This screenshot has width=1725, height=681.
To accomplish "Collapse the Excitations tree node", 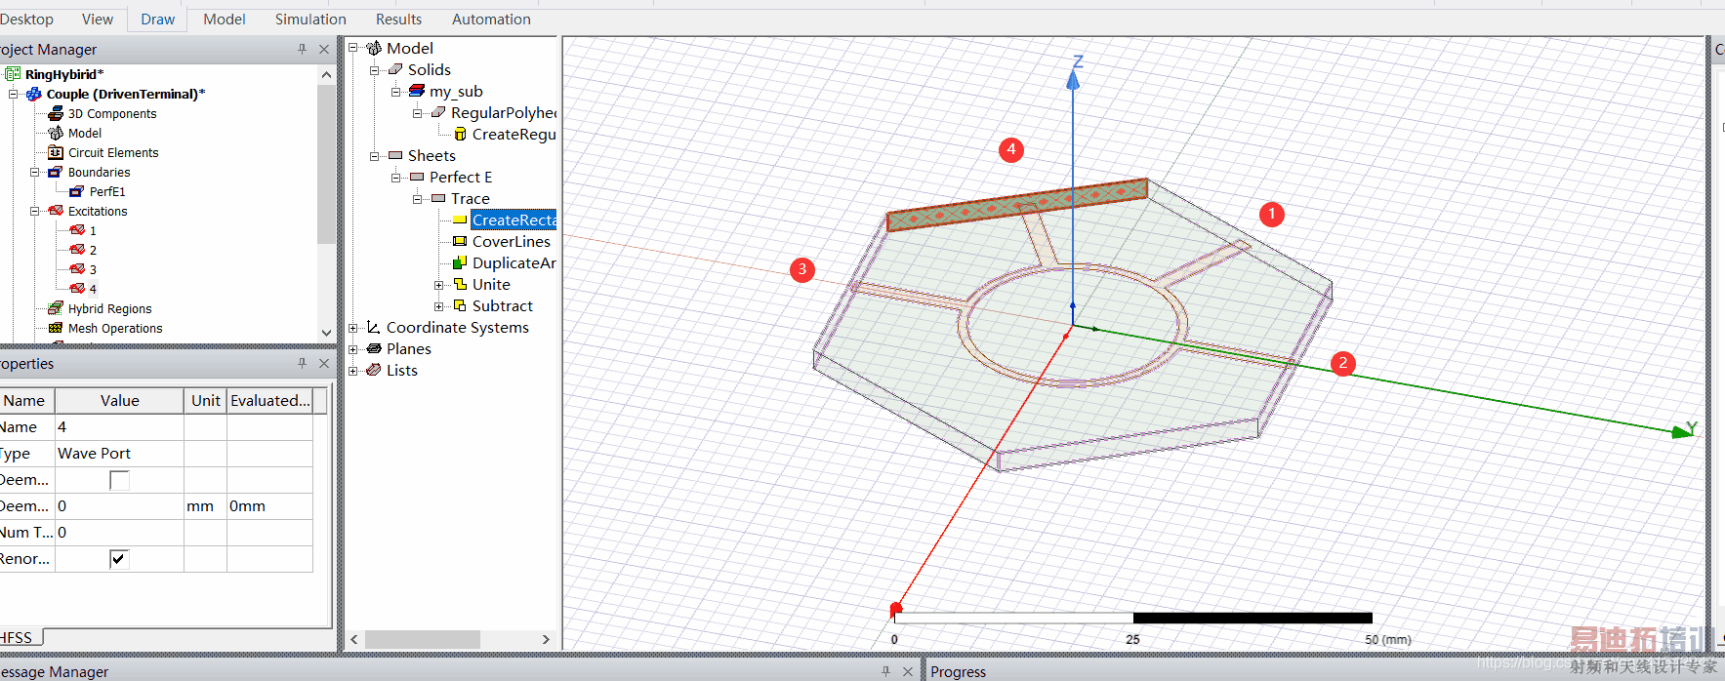I will tap(35, 211).
